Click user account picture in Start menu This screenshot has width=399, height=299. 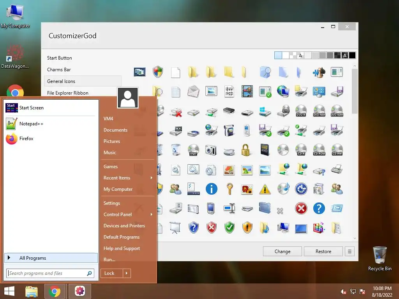tap(128, 98)
